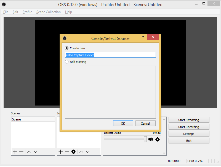This screenshot has height=167, width=221.
Task: Mute Desktop Audio speaker icon
Action: tap(151, 139)
